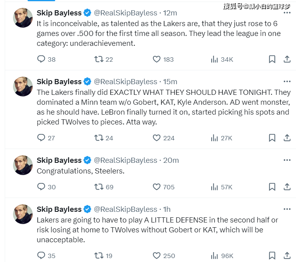Screen dimensions: 296x262
Task: Share the underachievement tweet
Action: (287, 59)
